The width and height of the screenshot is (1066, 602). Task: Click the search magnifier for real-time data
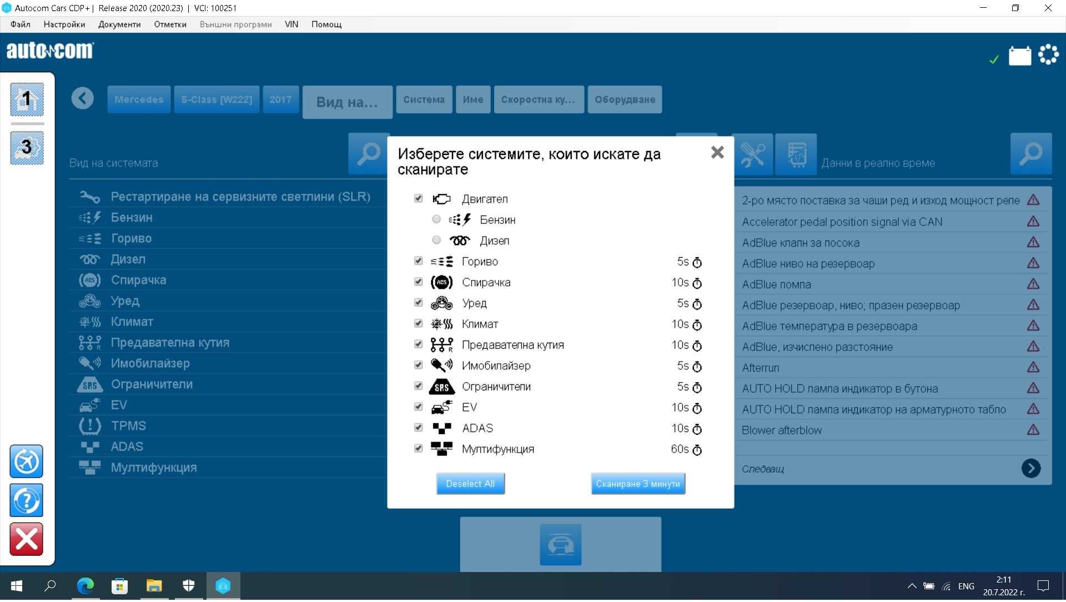coord(1031,154)
